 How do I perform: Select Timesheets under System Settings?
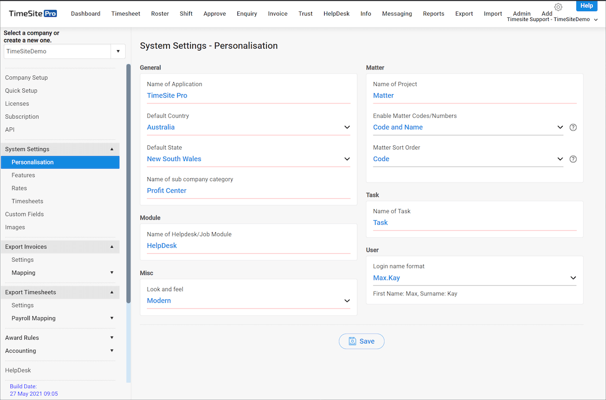click(x=28, y=201)
